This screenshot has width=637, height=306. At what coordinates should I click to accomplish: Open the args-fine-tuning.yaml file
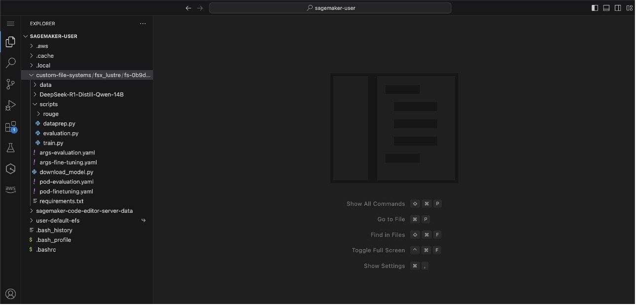pos(87,162)
